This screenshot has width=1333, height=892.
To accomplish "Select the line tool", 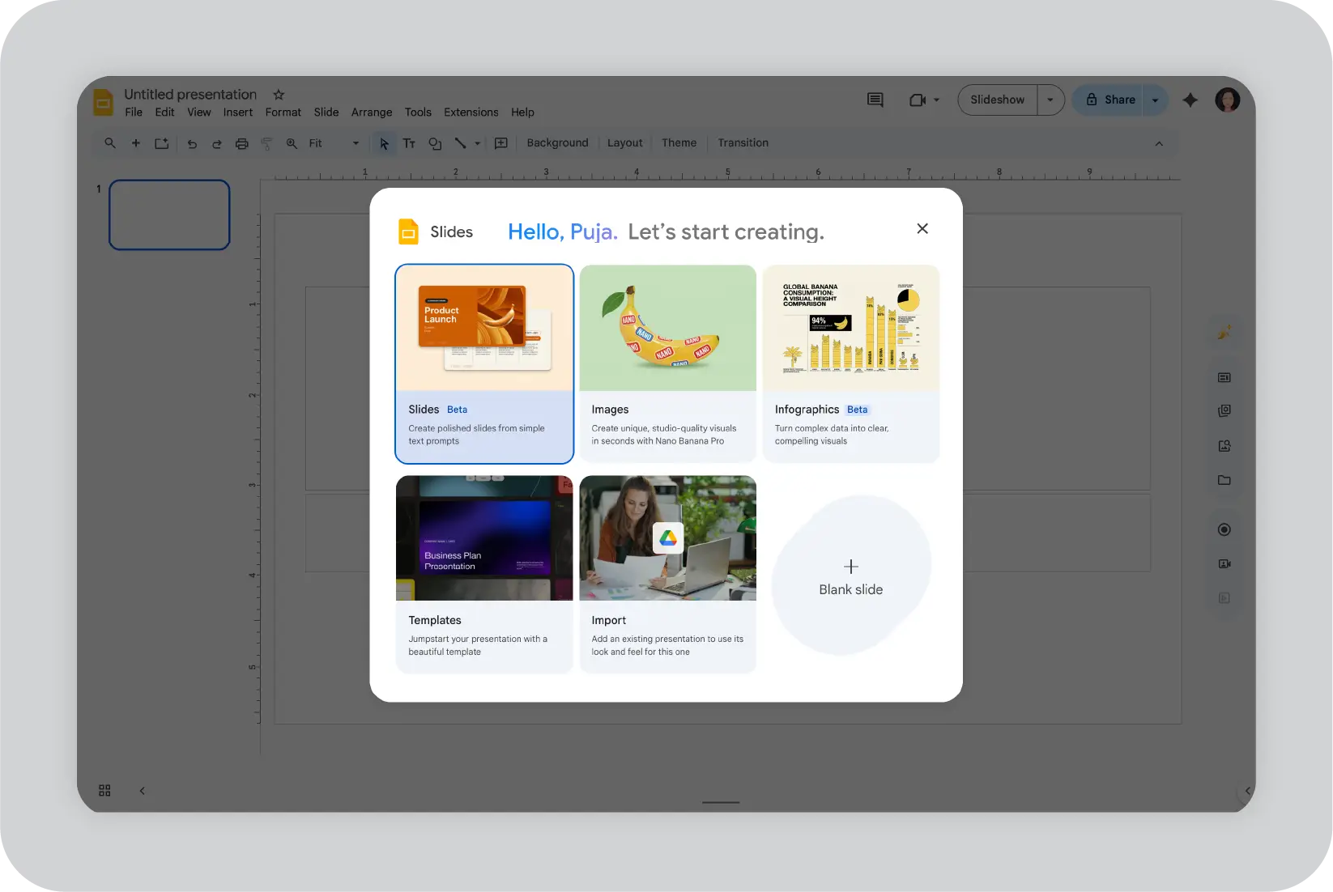I will point(460,143).
